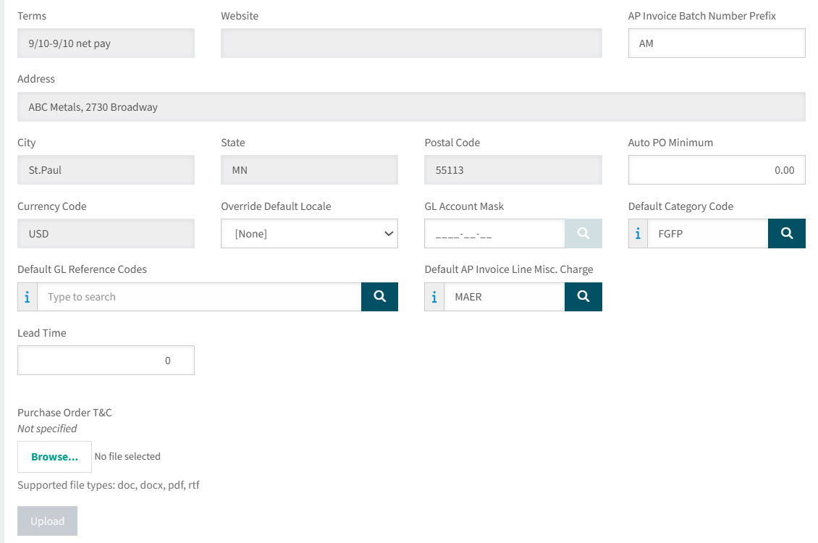Screen dimensions: 818x543
Task: Click the Website field
Action: click(x=411, y=43)
